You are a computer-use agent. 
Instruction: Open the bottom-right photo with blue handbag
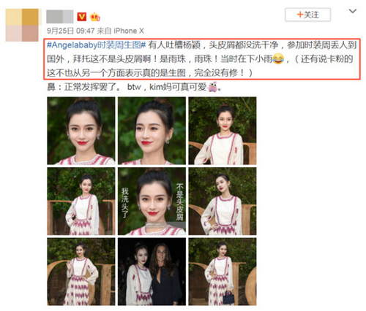click(x=223, y=272)
